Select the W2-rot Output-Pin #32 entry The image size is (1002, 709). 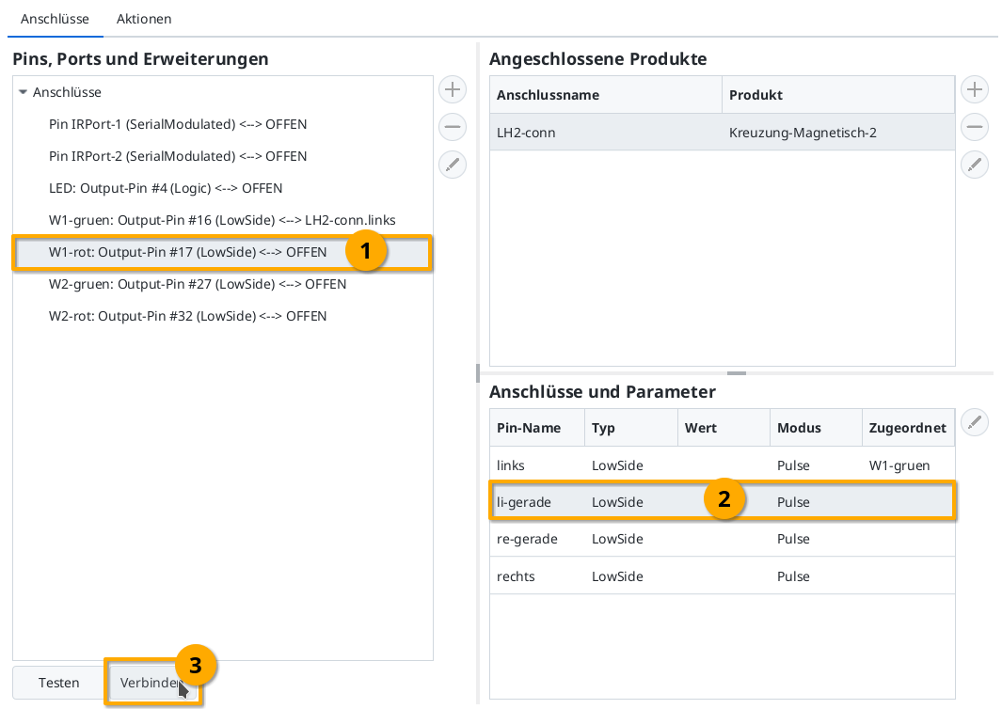click(188, 316)
